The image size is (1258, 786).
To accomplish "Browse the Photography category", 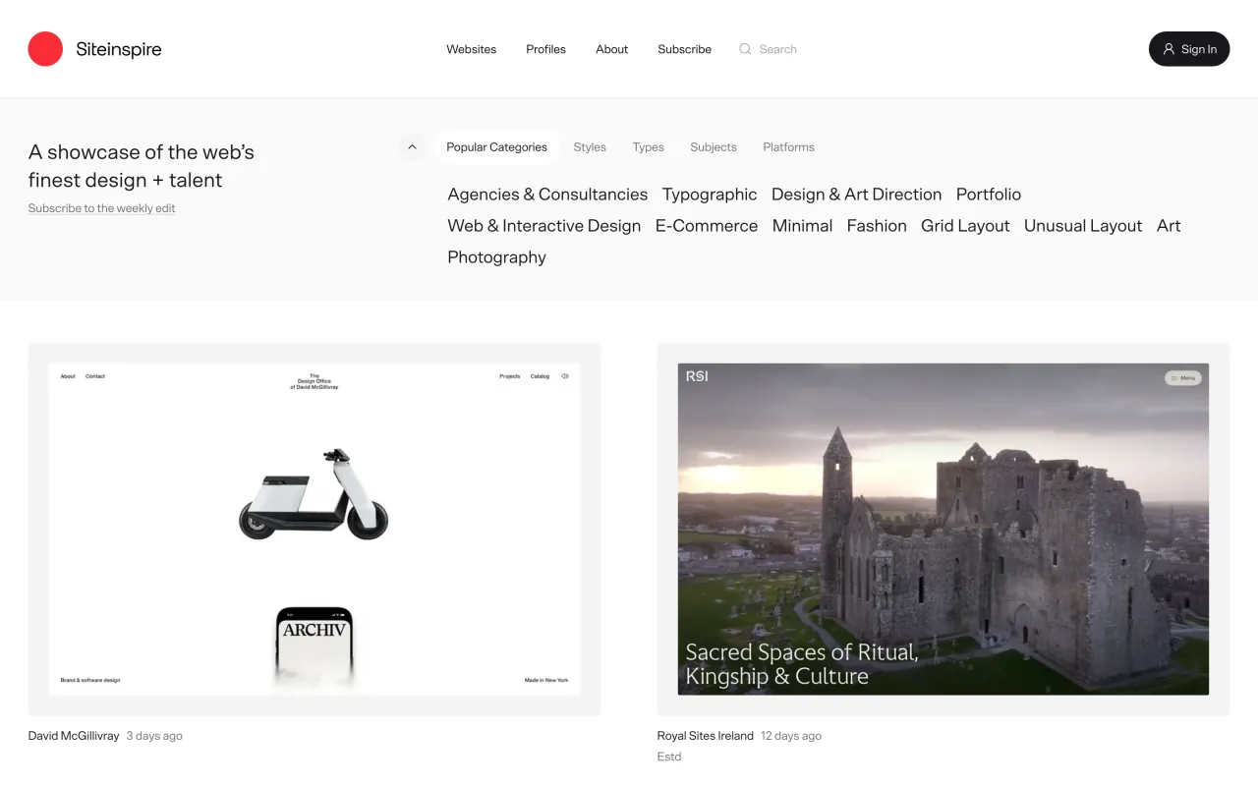I will click(x=496, y=257).
